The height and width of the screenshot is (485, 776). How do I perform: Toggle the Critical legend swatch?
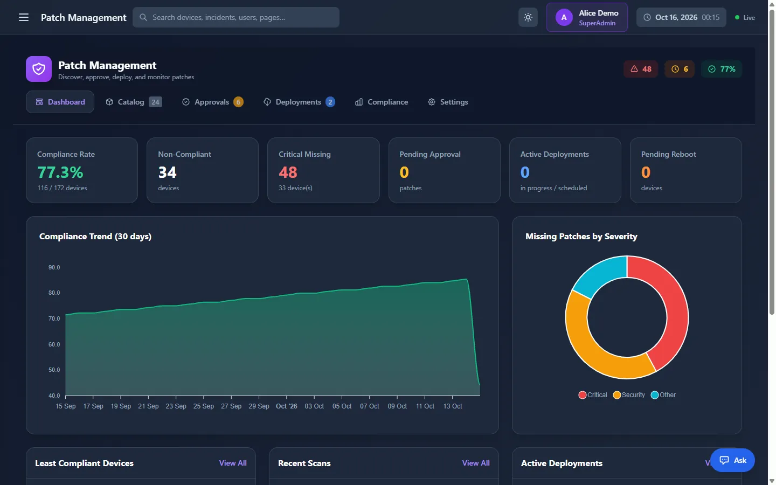click(582, 395)
